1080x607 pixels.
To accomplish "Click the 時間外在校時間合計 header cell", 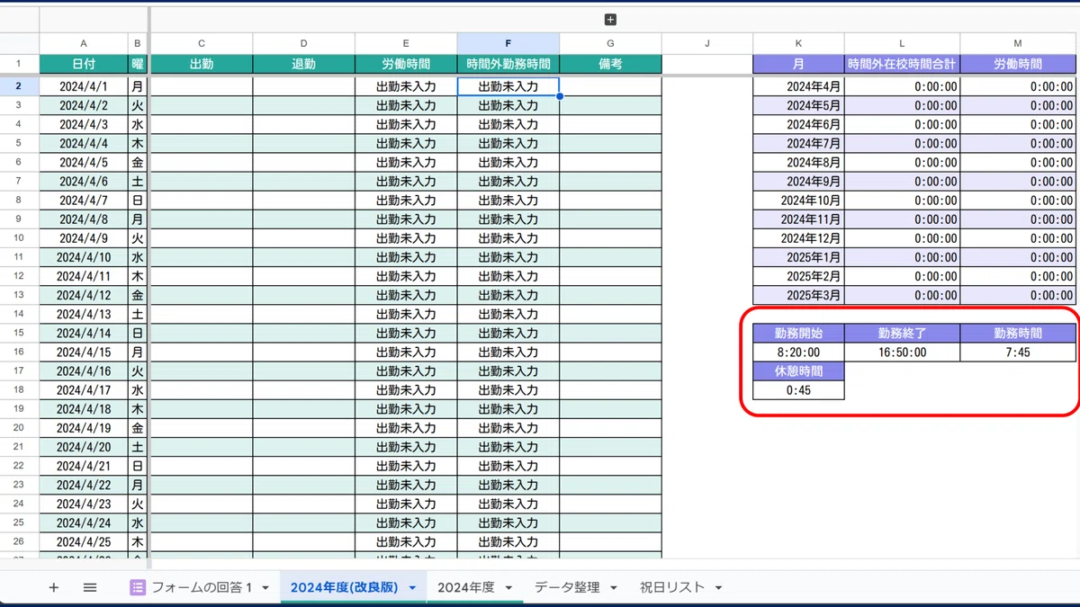I will pyautogui.click(x=902, y=65).
